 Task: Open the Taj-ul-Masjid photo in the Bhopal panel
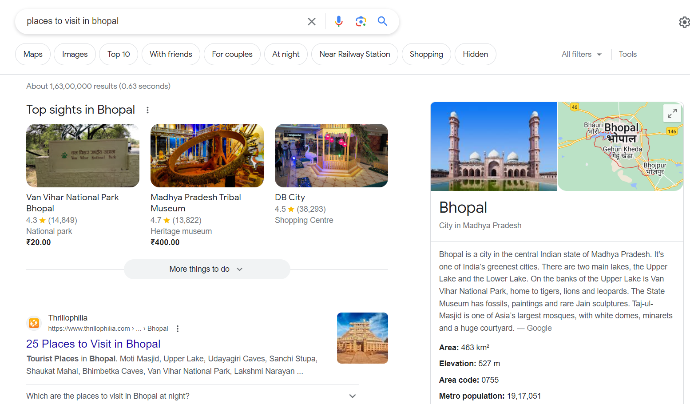tap(493, 147)
